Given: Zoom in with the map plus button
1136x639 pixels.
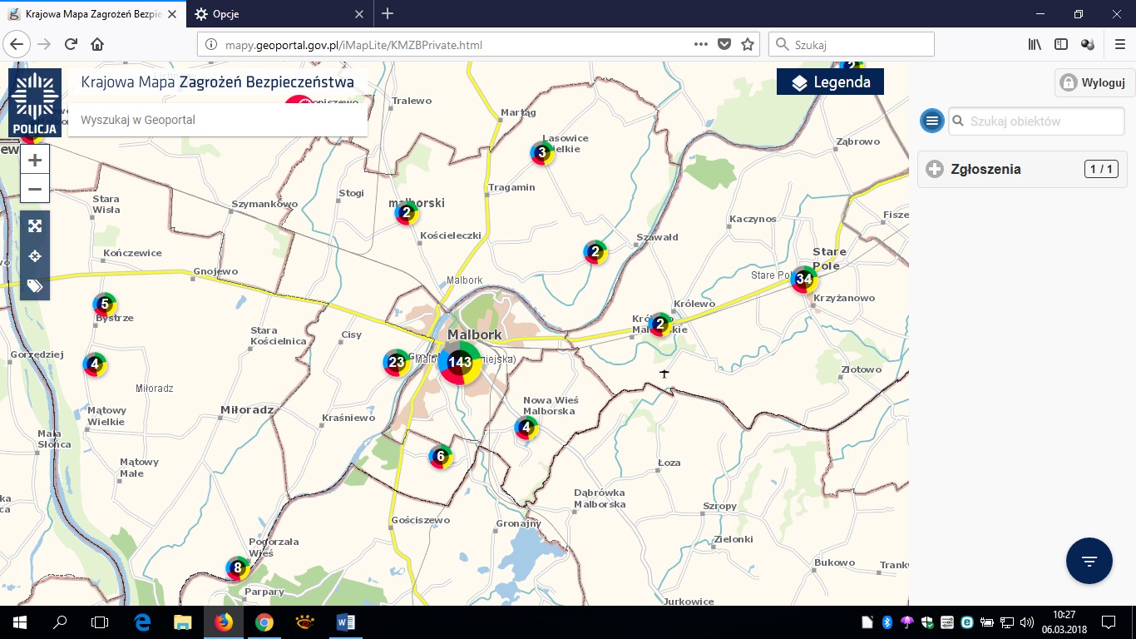Looking at the screenshot, I should (35, 160).
